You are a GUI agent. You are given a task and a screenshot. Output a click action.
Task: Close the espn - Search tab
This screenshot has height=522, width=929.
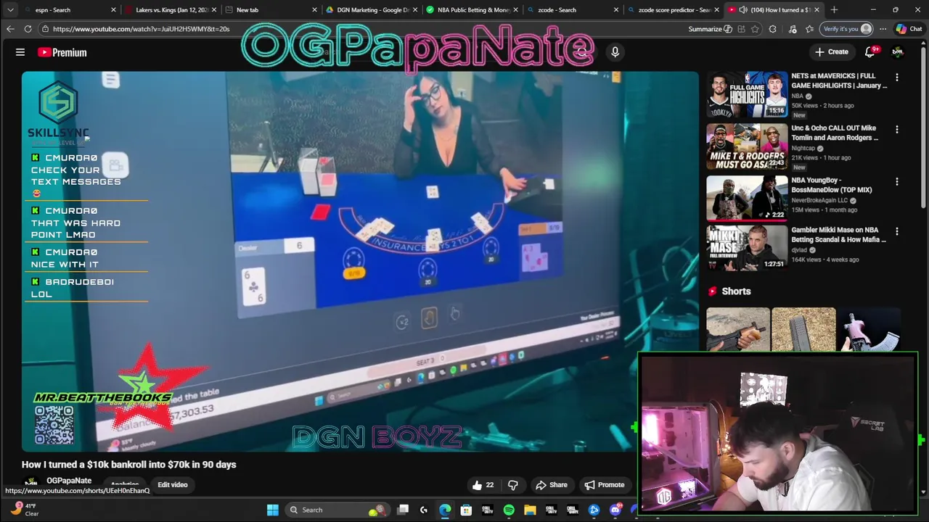pyautogui.click(x=113, y=10)
